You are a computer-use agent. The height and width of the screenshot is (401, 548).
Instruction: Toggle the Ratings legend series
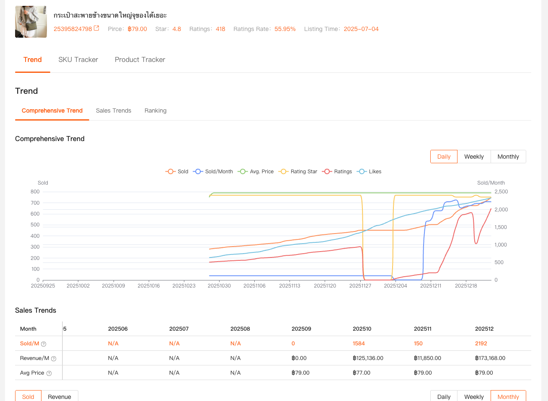click(337, 172)
